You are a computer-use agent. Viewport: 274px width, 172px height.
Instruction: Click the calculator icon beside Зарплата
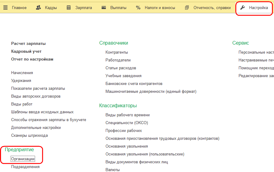click(x=69, y=8)
